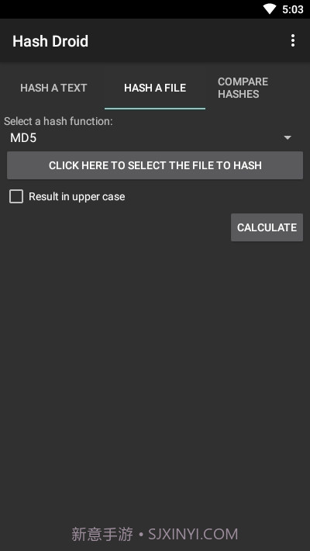Screen dimensions: 310x551
Task: Click here to select the file to hash
Action: pyautogui.click(x=155, y=165)
